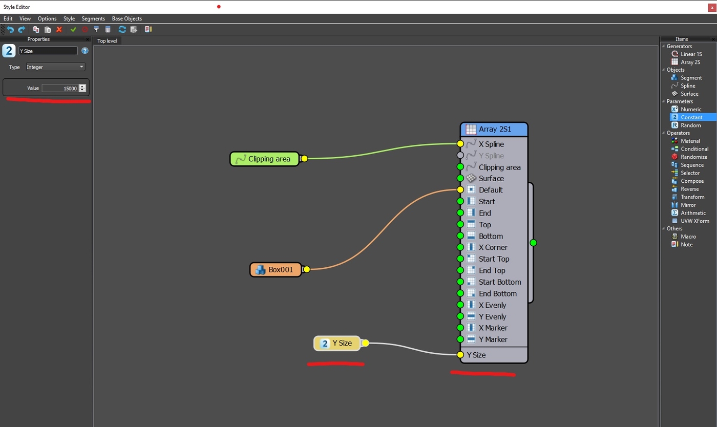The height and width of the screenshot is (427, 717).
Task: Click the green checkmark toolbar icon
Action: coord(73,30)
